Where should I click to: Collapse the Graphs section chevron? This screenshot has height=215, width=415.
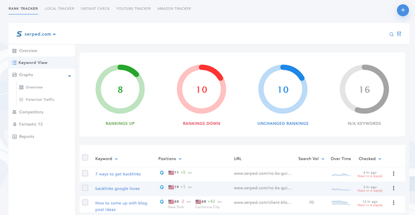[x=69, y=76]
